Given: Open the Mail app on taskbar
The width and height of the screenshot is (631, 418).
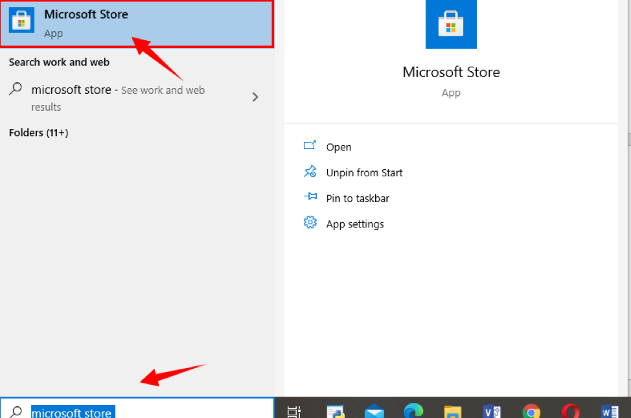Looking at the screenshot, I should 374,411.
